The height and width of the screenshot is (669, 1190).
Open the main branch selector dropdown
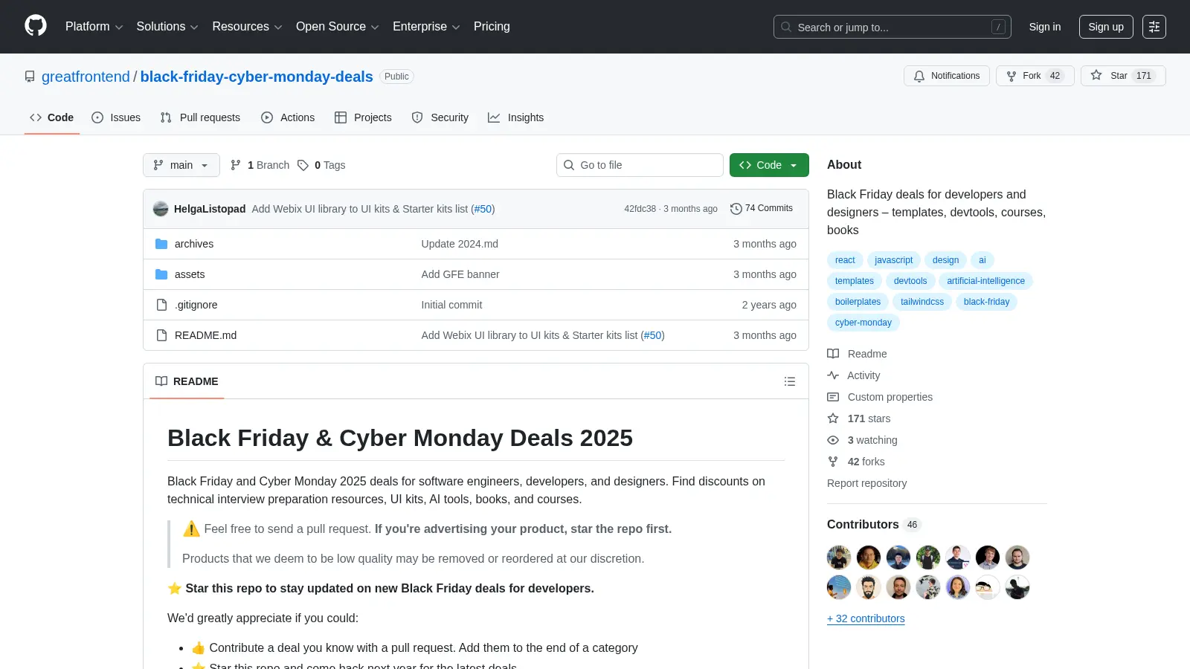click(181, 165)
